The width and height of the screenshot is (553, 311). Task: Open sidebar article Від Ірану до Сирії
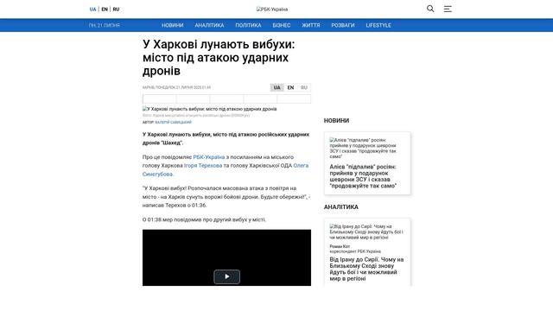coord(366,269)
